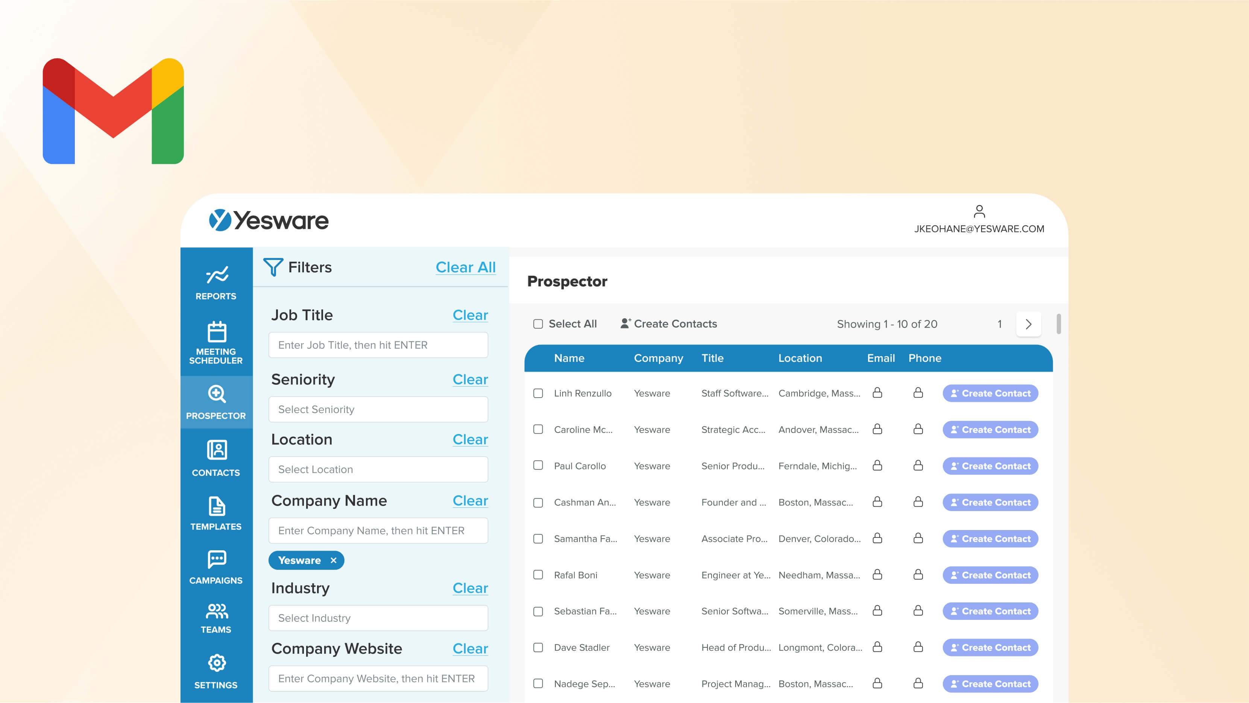This screenshot has width=1249, height=703.
Task: Unlock email for Rafal Boni
Action: tap(877, 574)
